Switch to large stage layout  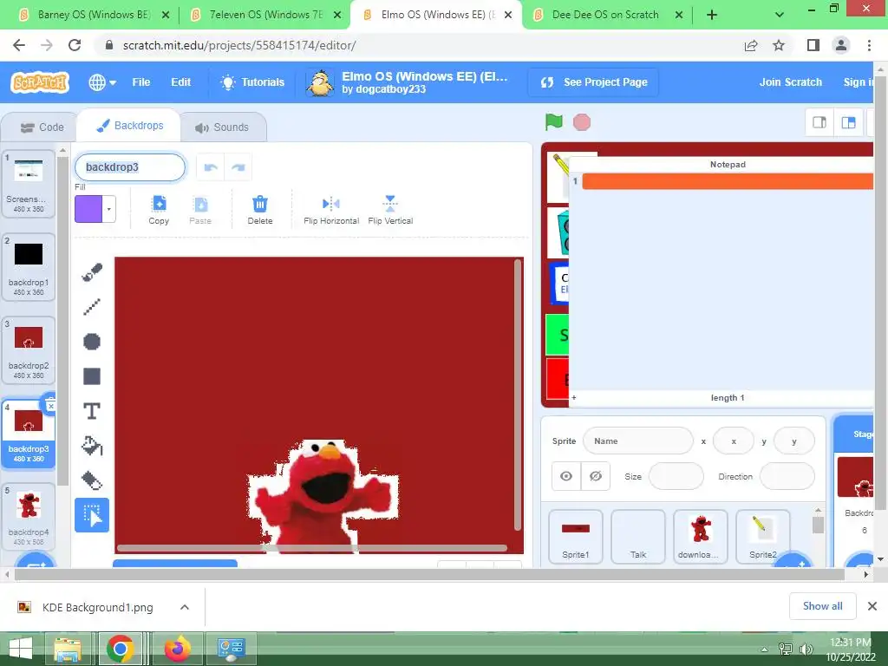click(x=848, y=122)
